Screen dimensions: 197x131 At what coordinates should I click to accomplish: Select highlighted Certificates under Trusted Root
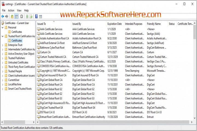point(17,41)
